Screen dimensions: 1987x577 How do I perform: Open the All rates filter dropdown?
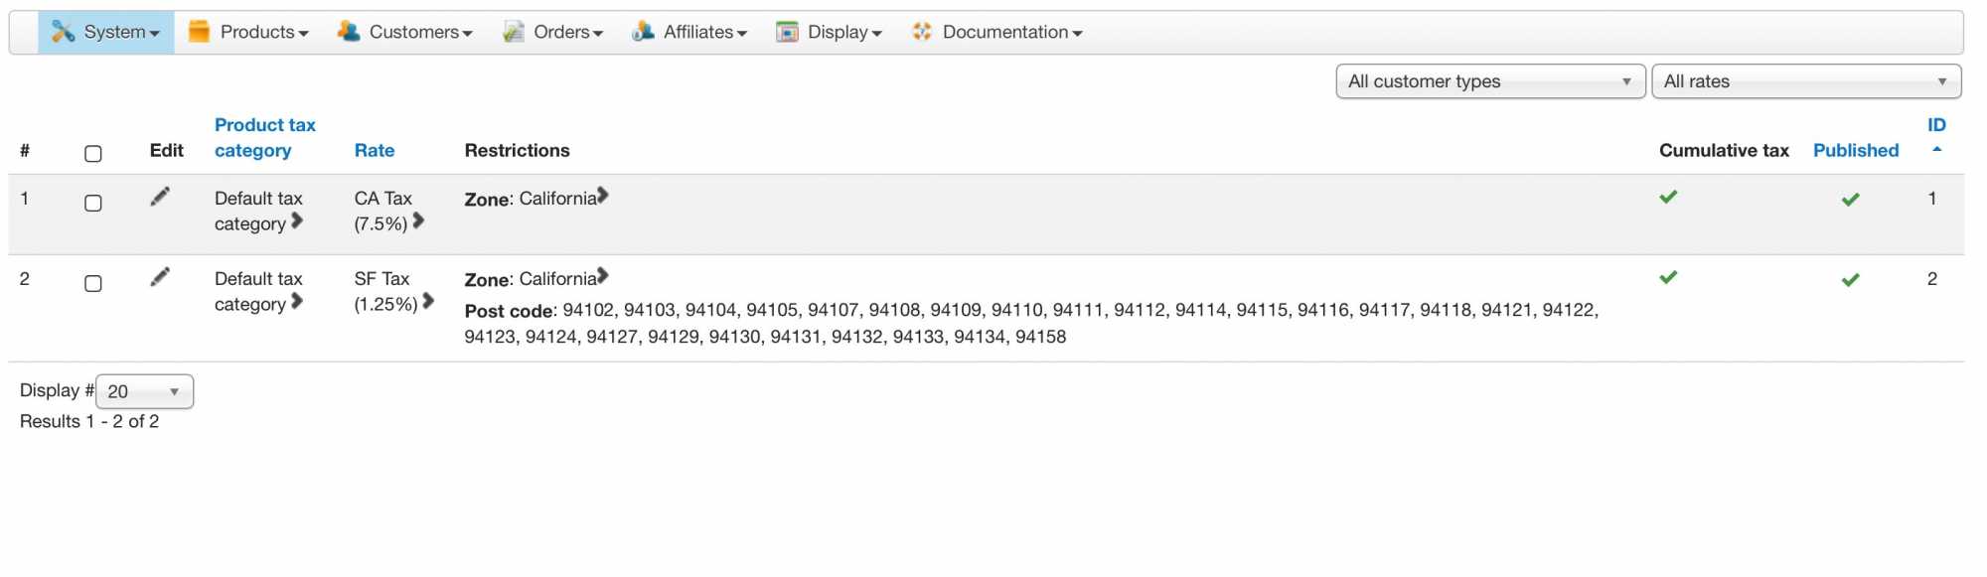[x=1805, y=81]
